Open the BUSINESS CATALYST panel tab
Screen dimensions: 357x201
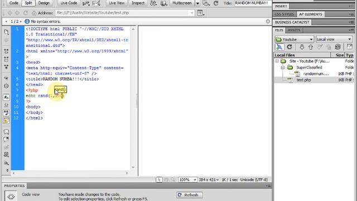[292, 22]
